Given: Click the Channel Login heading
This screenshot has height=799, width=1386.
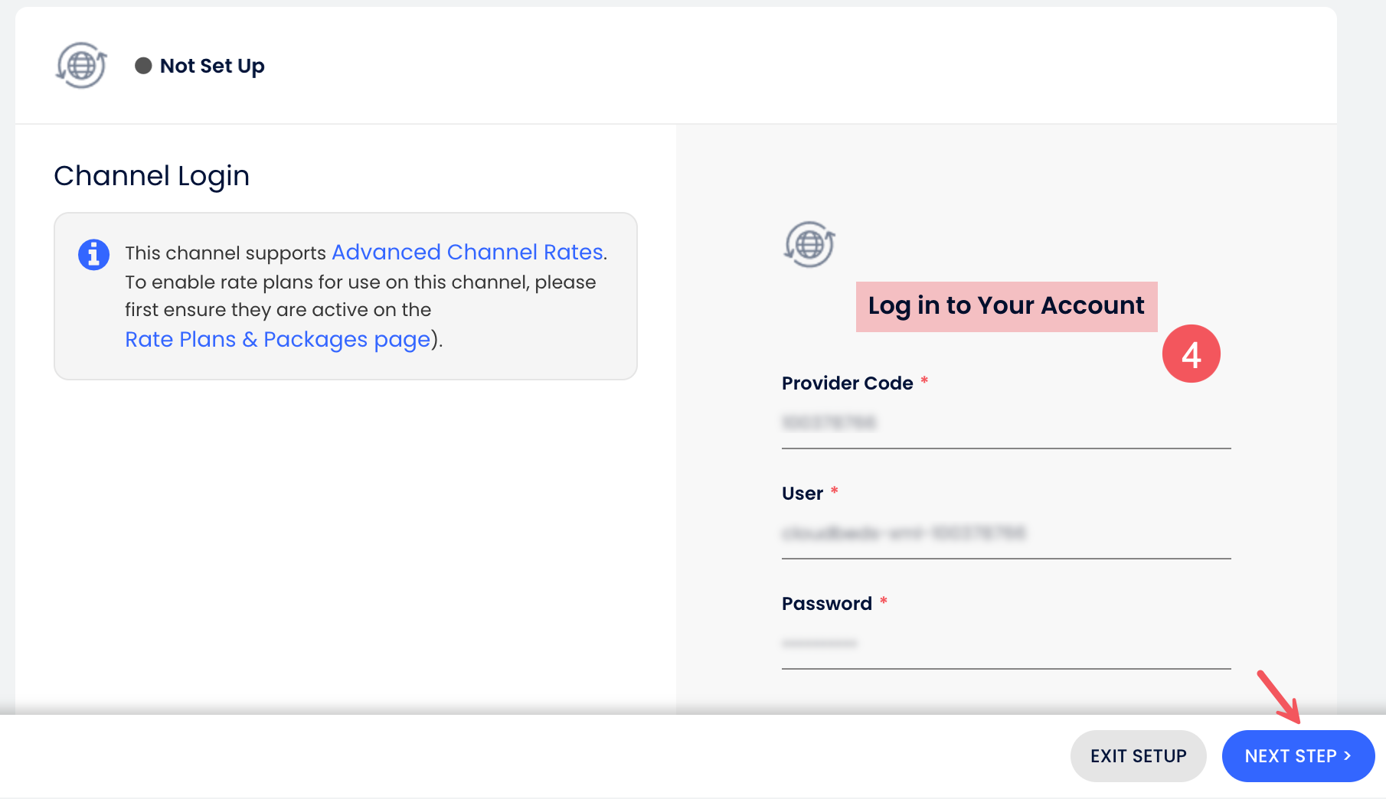Looking at the screenshot, I should pos(152,176).
